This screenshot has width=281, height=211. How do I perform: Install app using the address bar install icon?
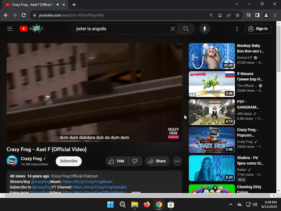[220, 15]
